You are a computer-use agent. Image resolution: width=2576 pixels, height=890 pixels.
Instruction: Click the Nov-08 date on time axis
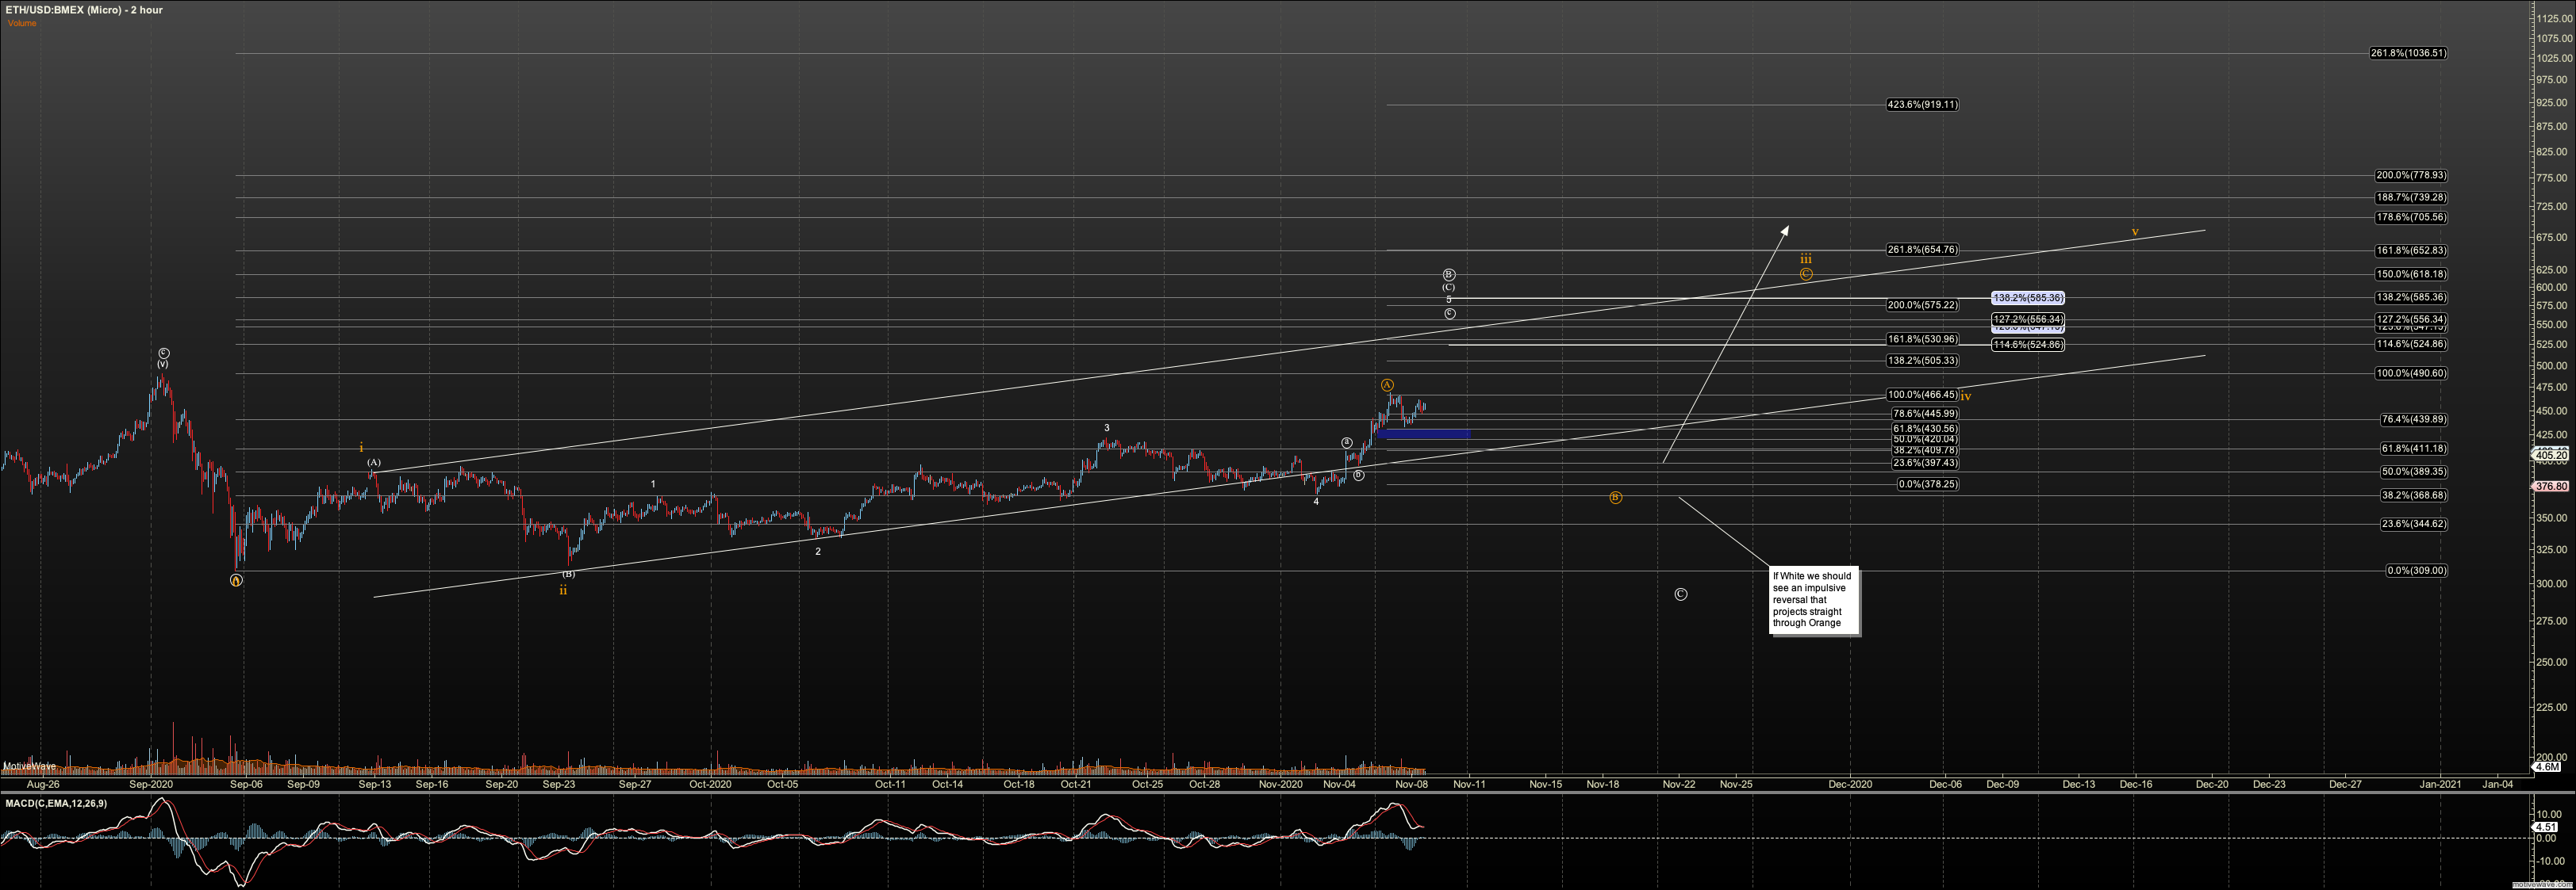tap(1411, 784)
